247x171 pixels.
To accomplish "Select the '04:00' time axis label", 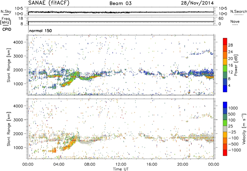I will coord(59,165).
